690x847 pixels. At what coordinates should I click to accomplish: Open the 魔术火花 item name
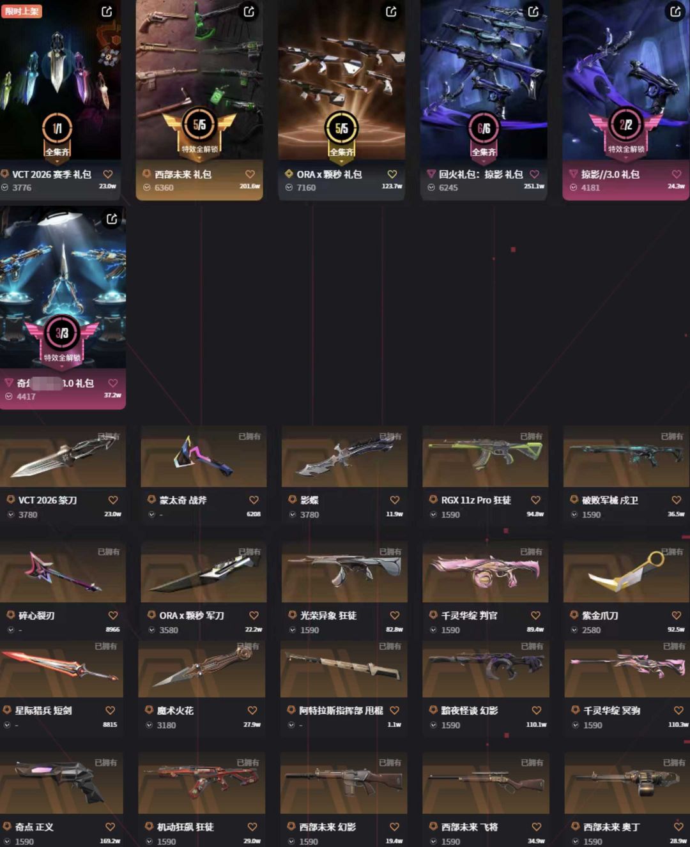point(175,710)
